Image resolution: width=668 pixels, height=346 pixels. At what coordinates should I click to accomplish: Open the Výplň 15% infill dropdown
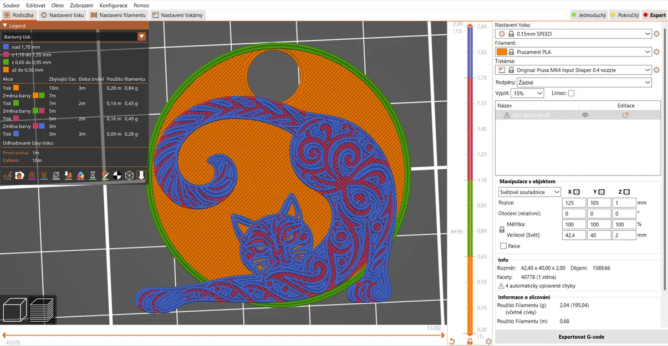528,94
